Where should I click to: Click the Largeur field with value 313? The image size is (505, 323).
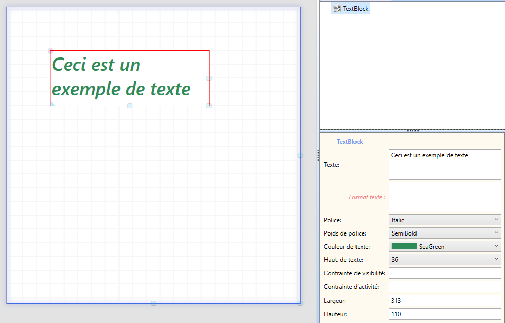tap(444, 301)
